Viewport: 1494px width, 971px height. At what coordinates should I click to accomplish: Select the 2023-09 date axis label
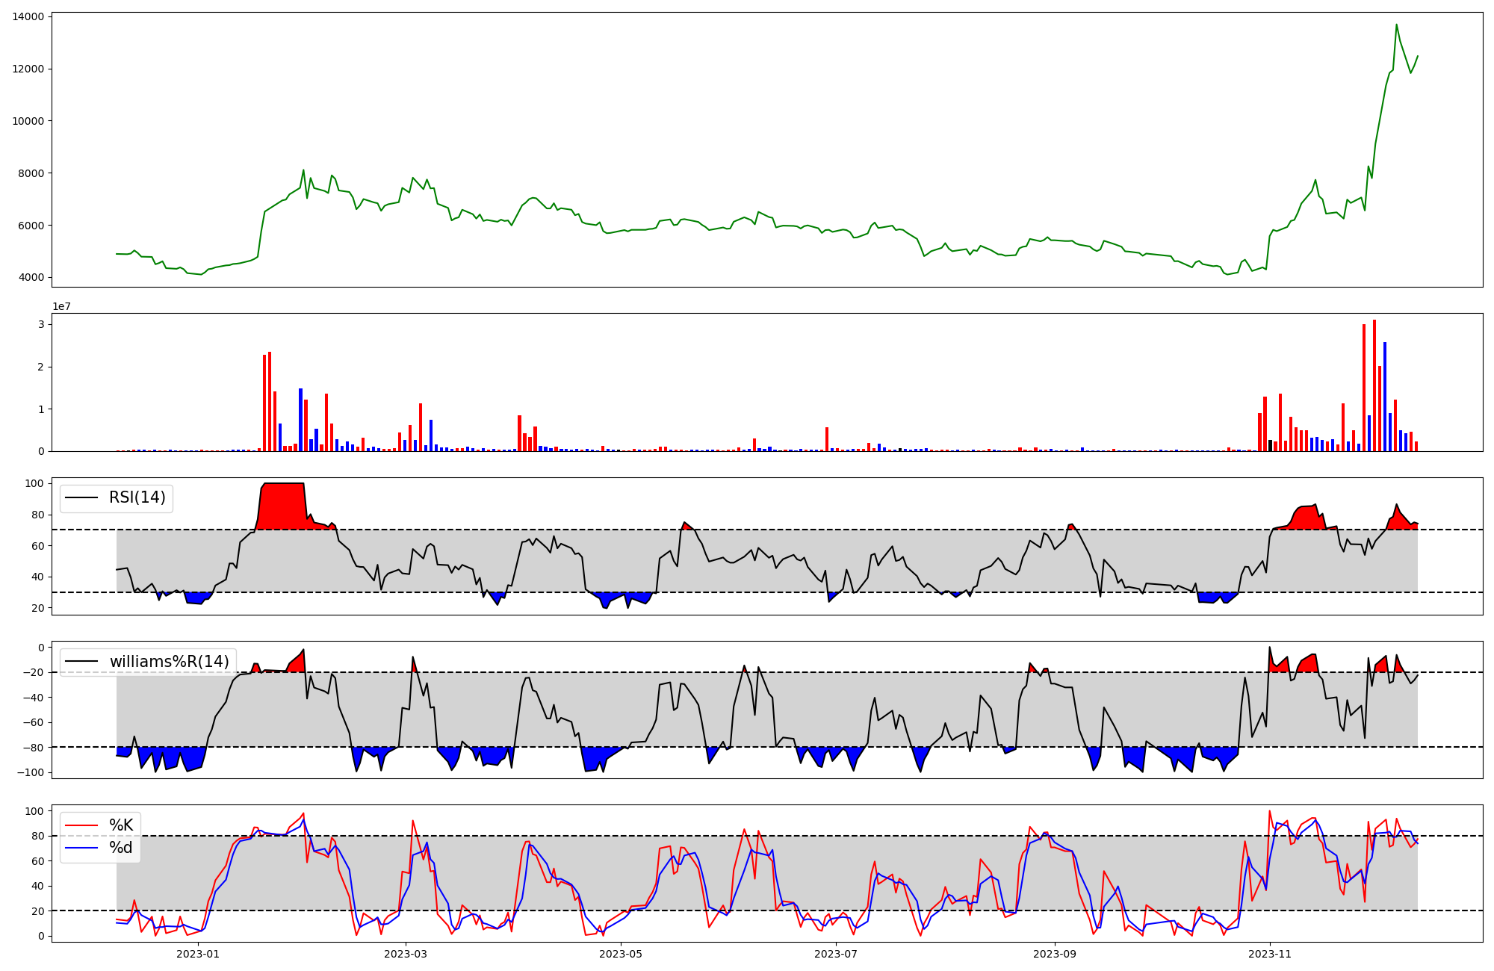click(x=1055, y=954)
